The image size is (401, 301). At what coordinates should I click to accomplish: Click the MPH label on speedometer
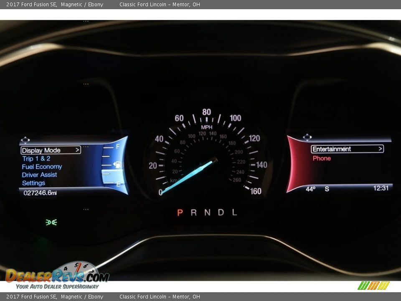pyautogui.click(x=207, y=127)
